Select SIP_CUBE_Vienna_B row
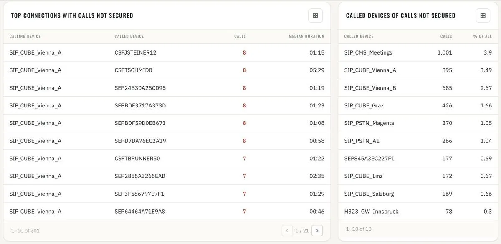 click(x=418, y=88)
